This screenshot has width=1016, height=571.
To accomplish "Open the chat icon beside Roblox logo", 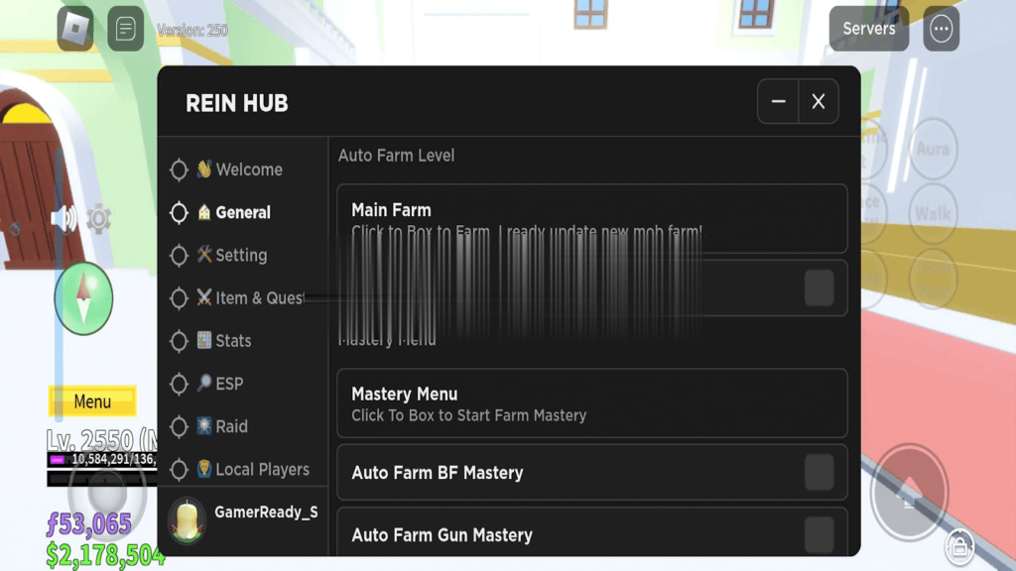I will pyautogui.click(x=125, y=29).
